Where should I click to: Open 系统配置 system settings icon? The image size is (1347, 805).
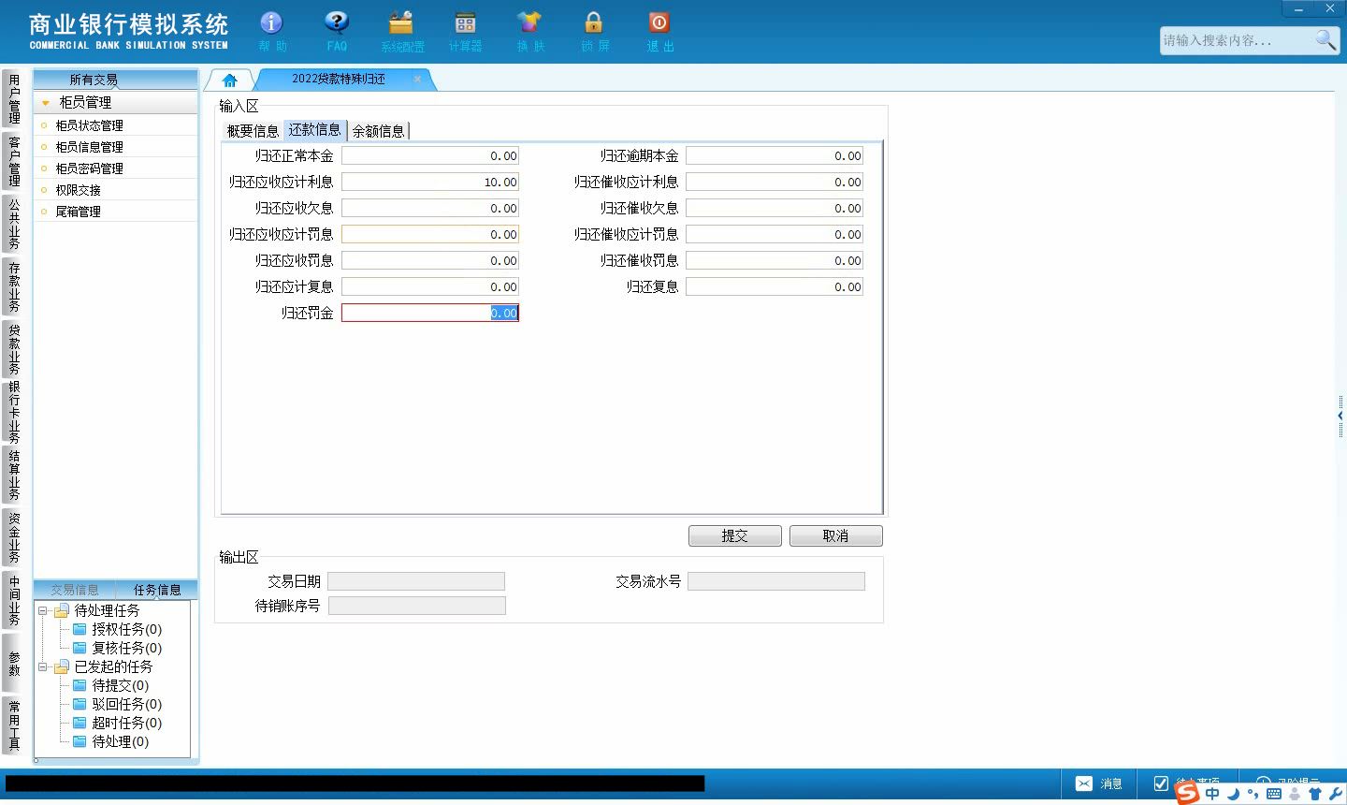(x=401, y=22)
